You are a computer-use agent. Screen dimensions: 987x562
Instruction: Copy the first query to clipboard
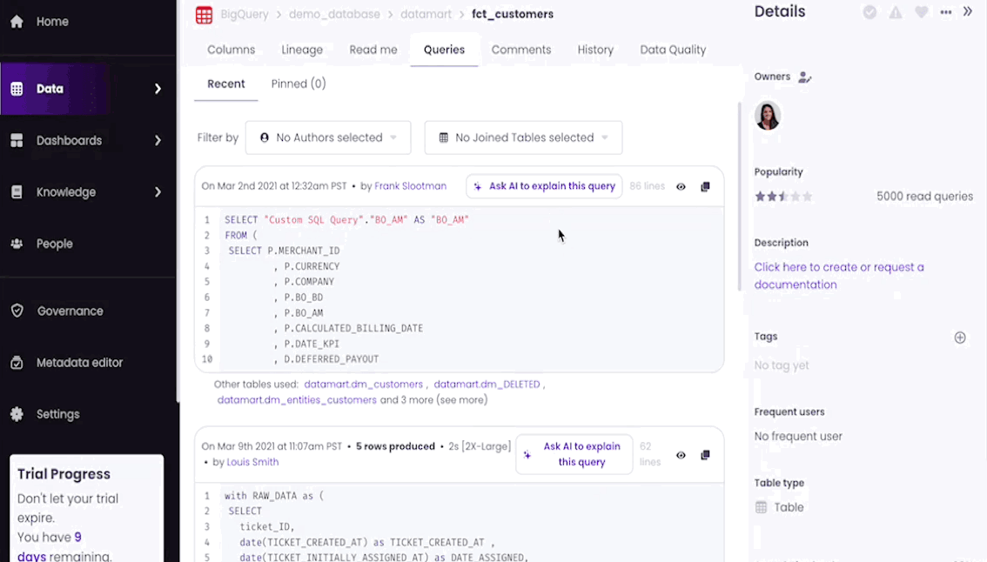pyautogui.click(x=705, y=186)
